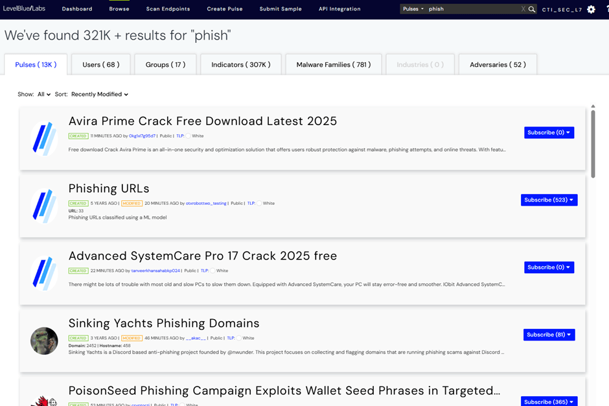
Task: Open the Avira Prime Crack pulse avatar
Action: pyautogui.click(x=44, y=138)
